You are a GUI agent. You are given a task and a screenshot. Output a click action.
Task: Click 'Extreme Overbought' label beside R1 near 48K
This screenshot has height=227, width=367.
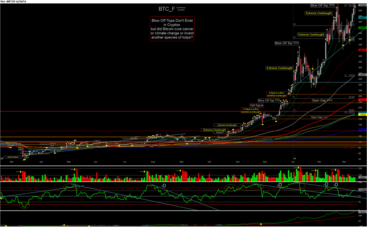tap(311, 35)
